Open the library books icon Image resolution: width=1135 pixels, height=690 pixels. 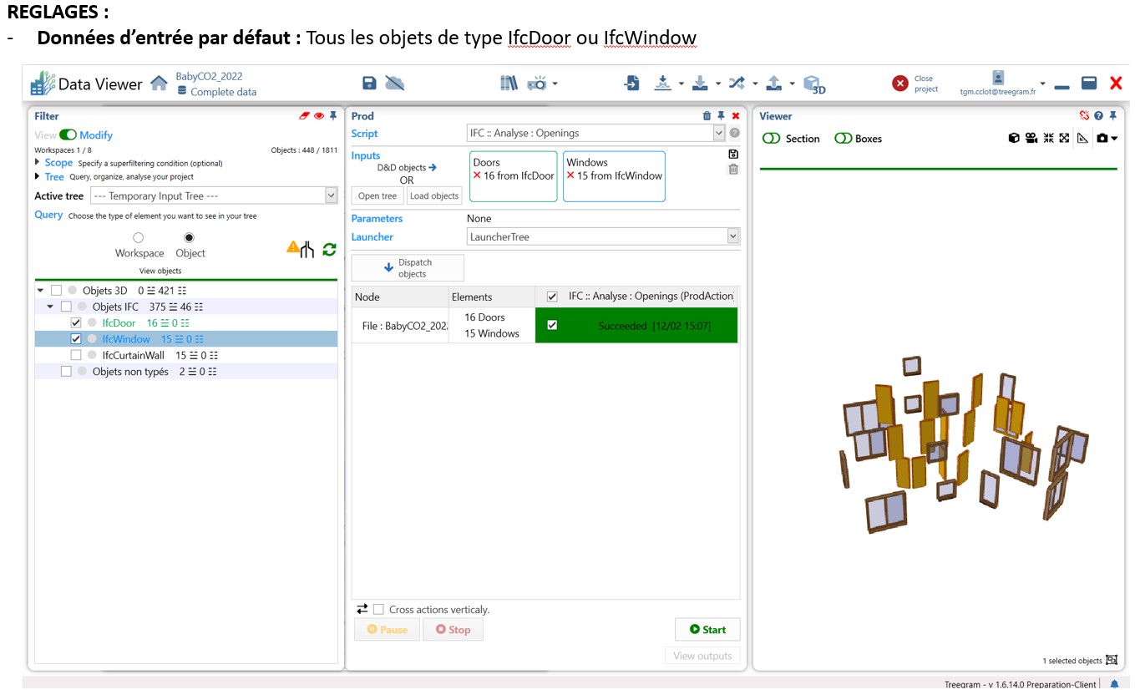click(509, 83)
